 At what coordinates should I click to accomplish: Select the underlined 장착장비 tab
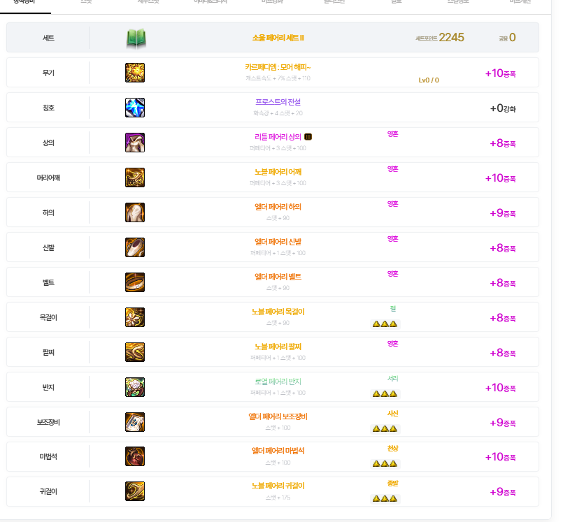pos(25,3)
